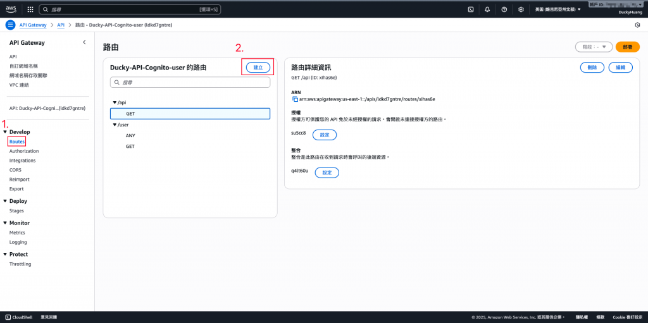Collapse the Develop section
This screenshot has width=648, height=323.
tap(5, 131)
